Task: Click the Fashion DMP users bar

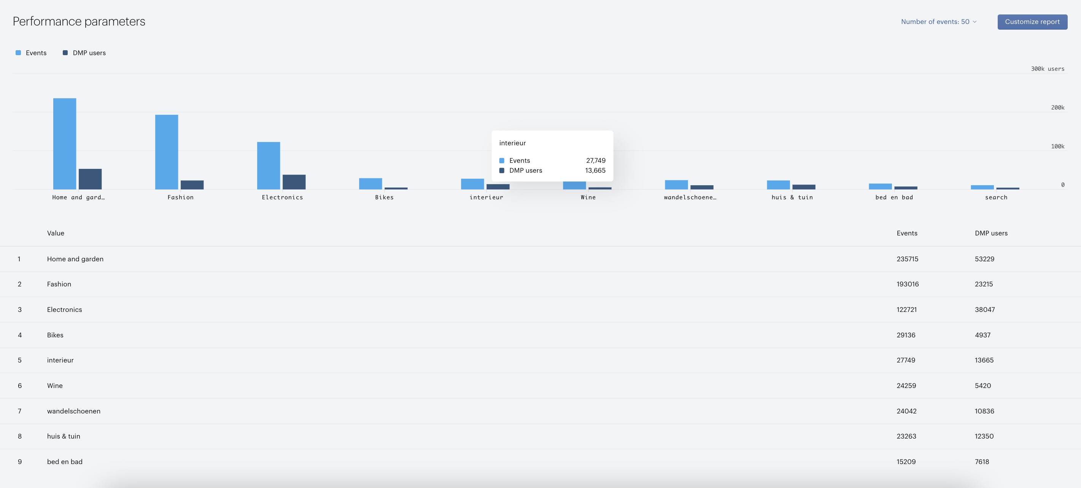Action: 192,185
